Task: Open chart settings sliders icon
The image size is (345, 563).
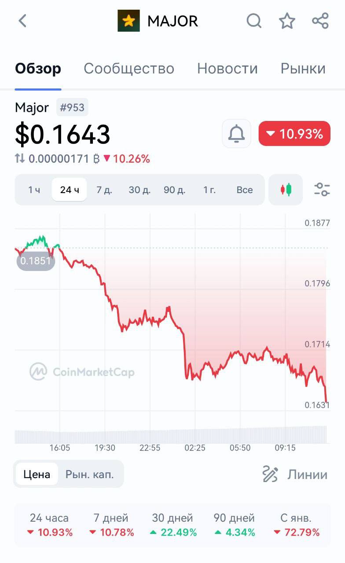Action: pos(322,190)
